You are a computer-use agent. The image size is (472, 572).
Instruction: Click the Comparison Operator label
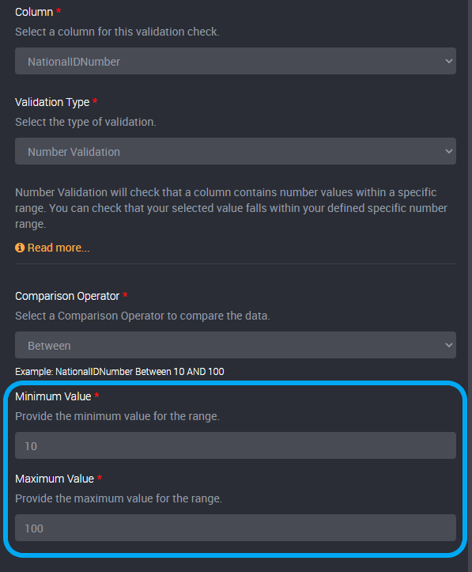point(67,296)
